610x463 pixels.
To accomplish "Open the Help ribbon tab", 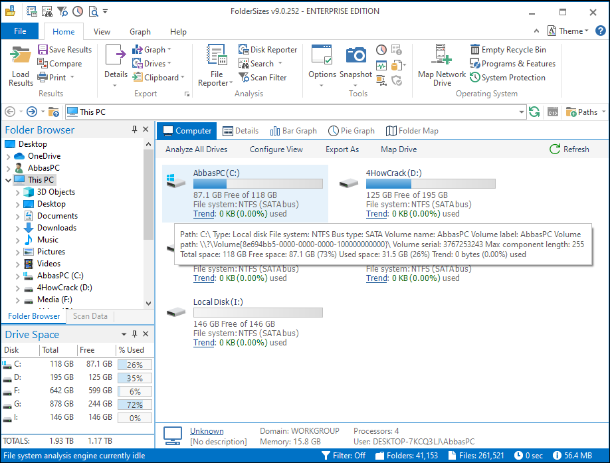I will click(178, 31).
